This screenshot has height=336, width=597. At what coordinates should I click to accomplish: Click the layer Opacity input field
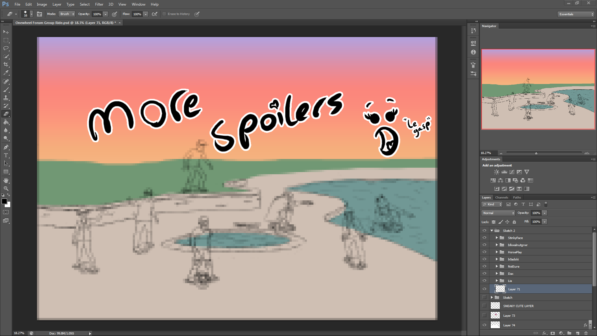pyautogui.click(x=536, y=213)
